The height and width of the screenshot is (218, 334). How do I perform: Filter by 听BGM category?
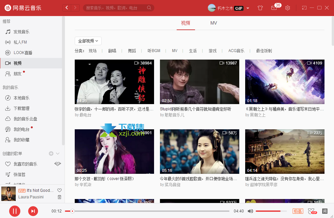(x=154, y=51)
